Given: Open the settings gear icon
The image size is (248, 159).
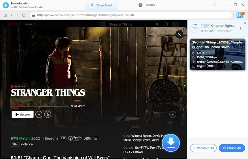Looking at the screenshot, I should (x=214, y=5).
